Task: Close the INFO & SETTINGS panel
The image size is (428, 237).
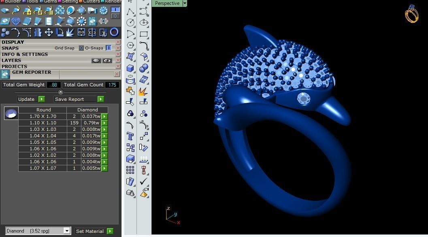Action: click(x=118, y=54)
